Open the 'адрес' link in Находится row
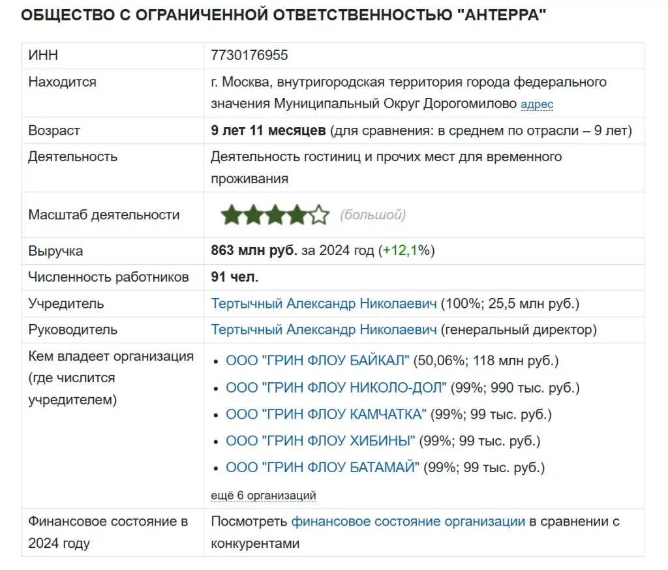Screen dimensions: 668x570 pos(537,104)
